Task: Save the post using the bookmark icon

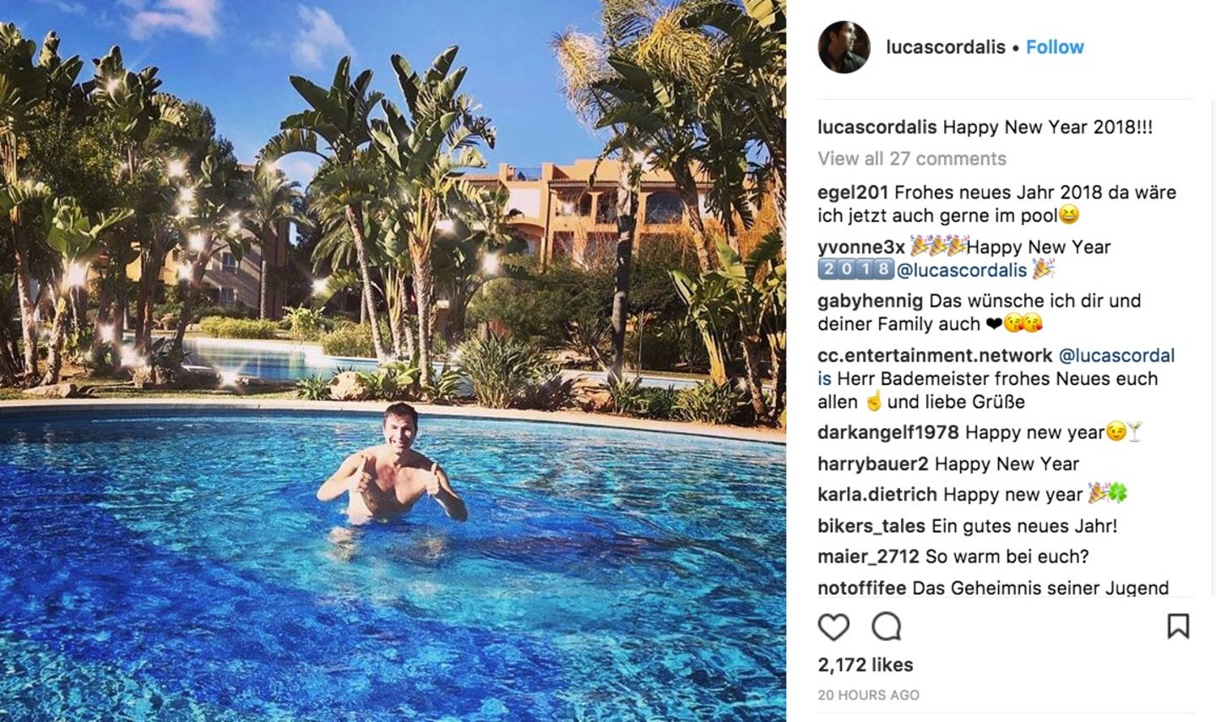Action: point(1178,627)
